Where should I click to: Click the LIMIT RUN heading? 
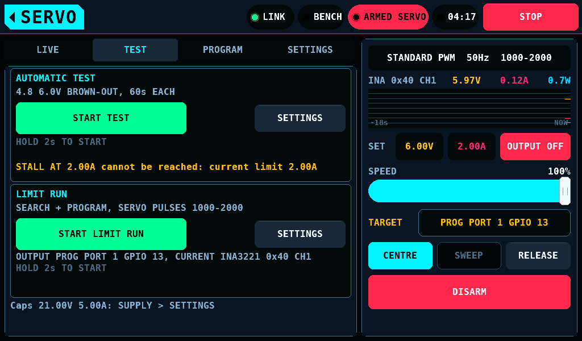pyautogui.click(x=41, y=194)
